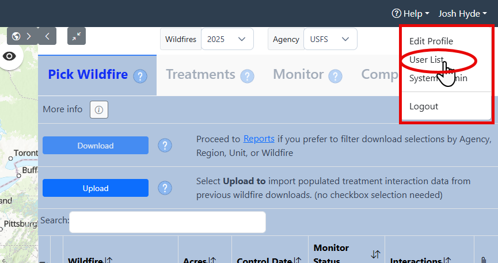Click the Pittsburgh label on map

point(21,224)
